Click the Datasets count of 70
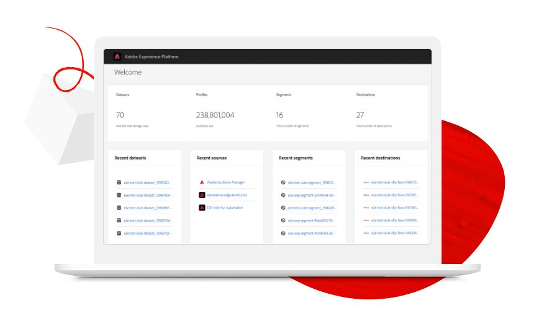Image resolution: width=534 pixels, height=313 pixels. pyautogui.click(x=120, y=115)
